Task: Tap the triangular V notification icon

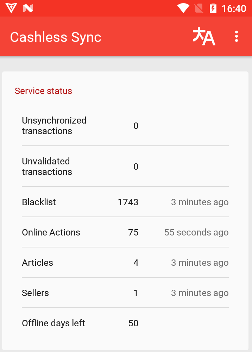Action: point(11,8)
